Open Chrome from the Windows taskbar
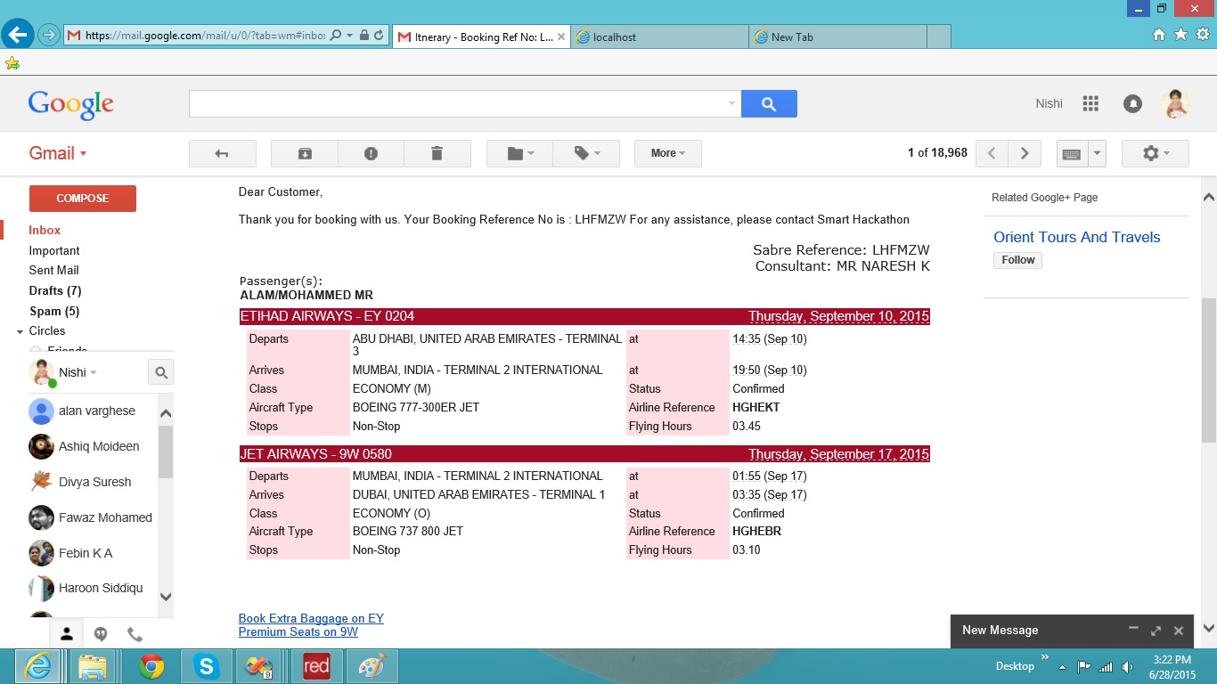This screenshot has height=684, width=1217. (x=151, y=666)
